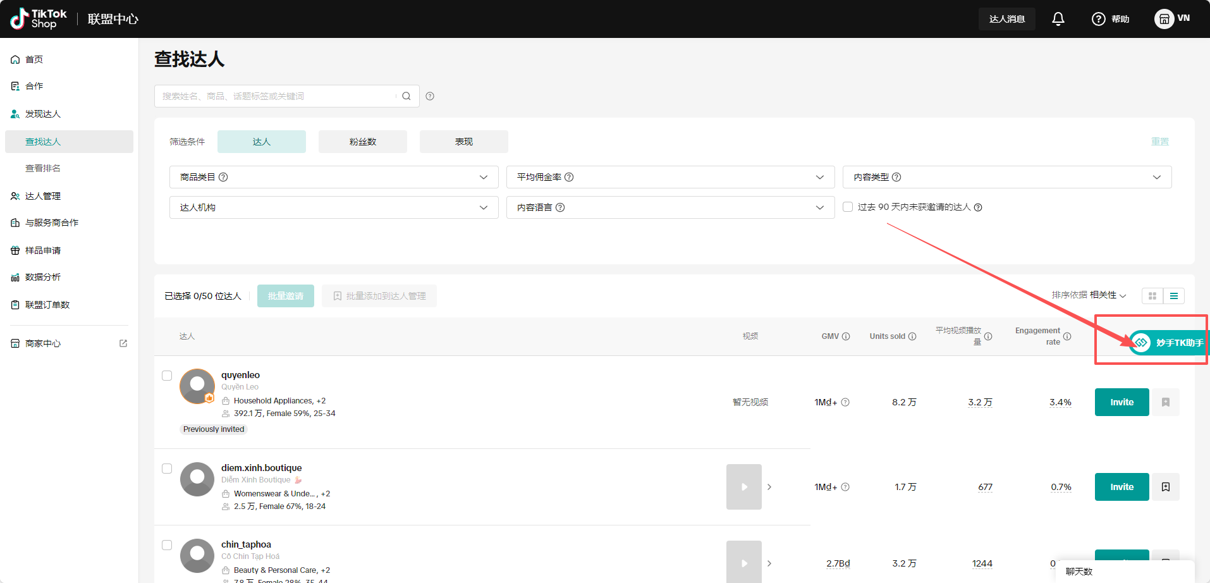Click the help icon beside the search box

[430, 96]
